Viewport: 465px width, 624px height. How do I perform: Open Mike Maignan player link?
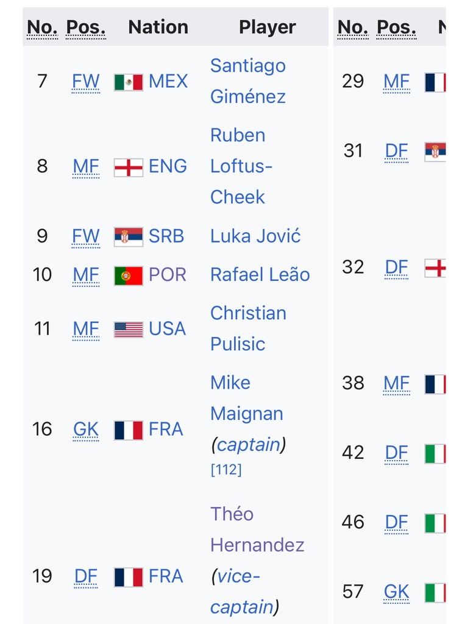[x=247, y=398]
